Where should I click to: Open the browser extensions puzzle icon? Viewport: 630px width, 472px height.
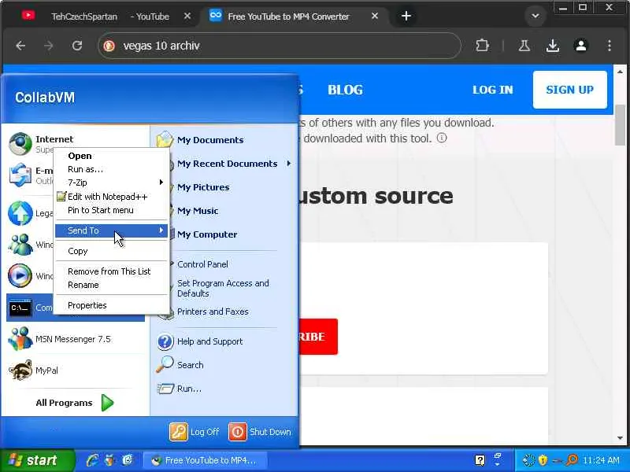tap(482, 46)
